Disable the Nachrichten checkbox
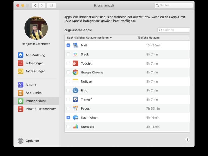The image size is (208, 156). click(x=68, y=118)
